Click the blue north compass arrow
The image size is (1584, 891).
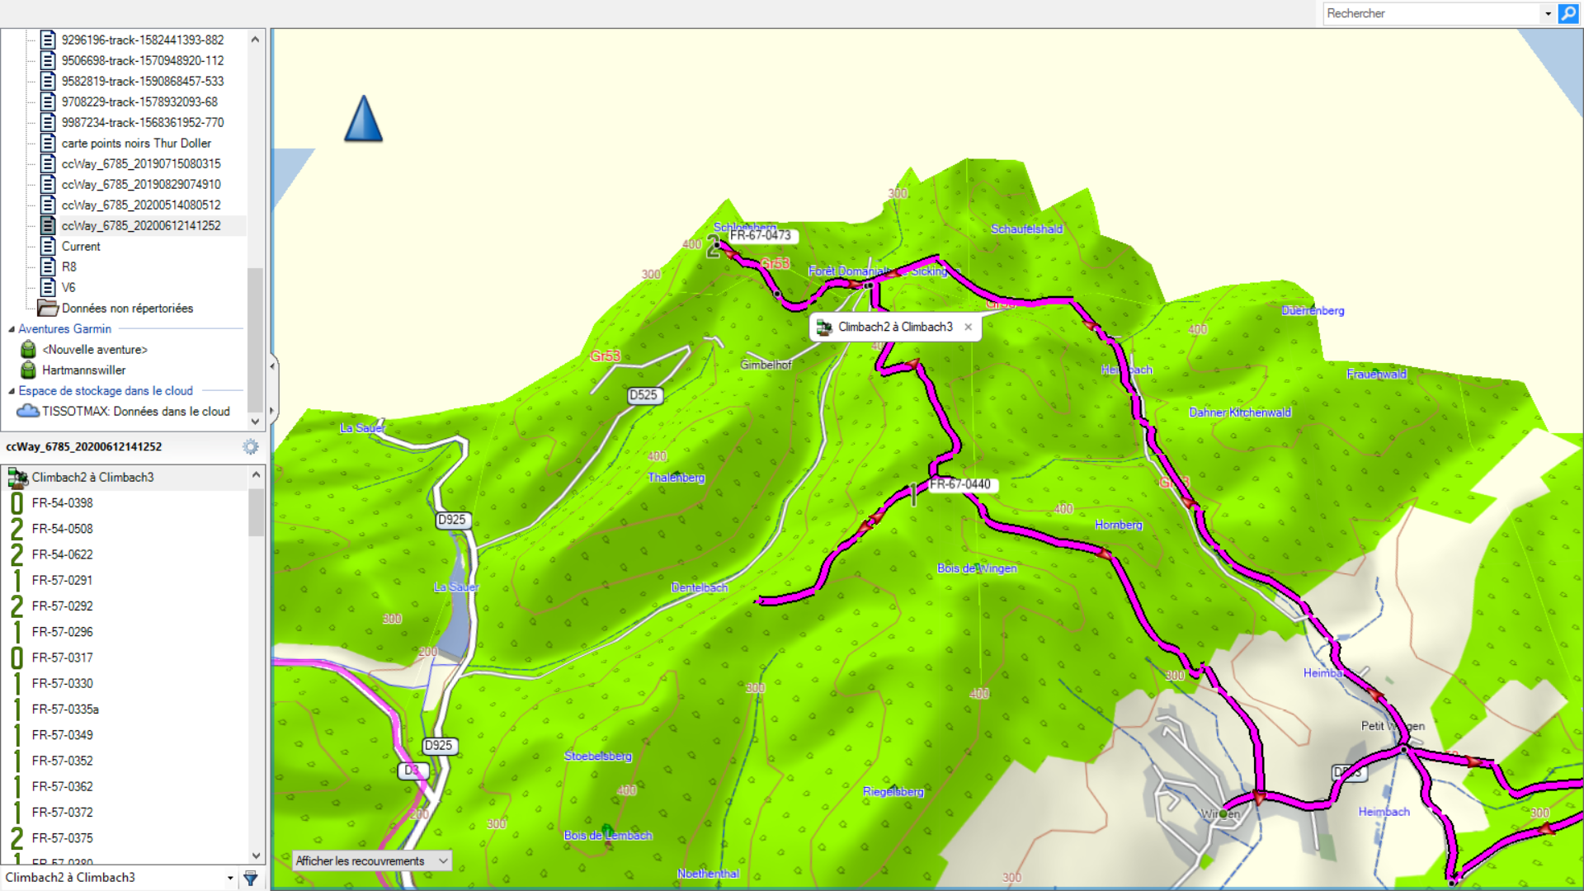363,118
